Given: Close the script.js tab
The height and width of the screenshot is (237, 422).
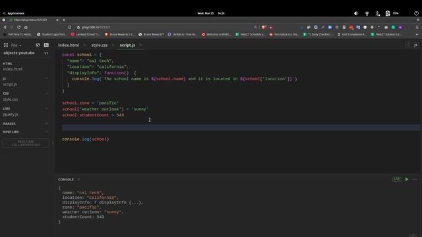Looking at the screenshot, I should click(140, 45).
